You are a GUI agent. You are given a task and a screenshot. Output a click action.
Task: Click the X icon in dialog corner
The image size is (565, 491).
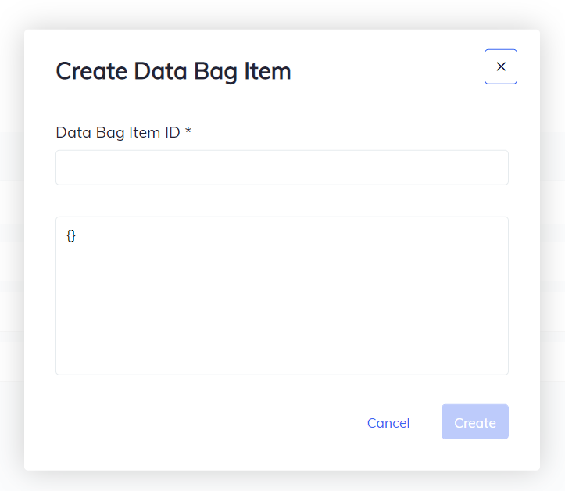point(501,66)
